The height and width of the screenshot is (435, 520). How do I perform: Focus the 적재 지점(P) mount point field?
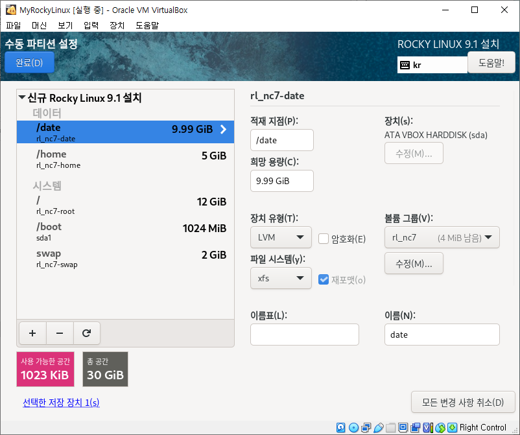[282, 140]
